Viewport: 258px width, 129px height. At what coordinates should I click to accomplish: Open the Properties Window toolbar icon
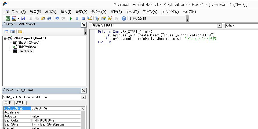click(104, 18)
